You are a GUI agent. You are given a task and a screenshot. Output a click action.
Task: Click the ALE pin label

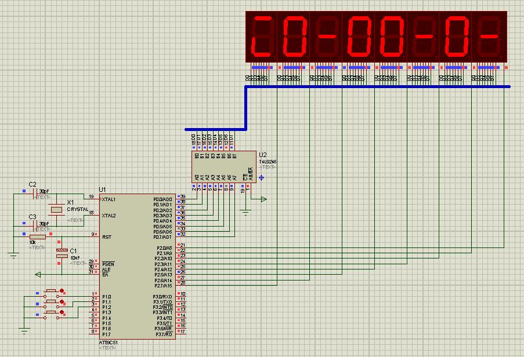(106, 269)
